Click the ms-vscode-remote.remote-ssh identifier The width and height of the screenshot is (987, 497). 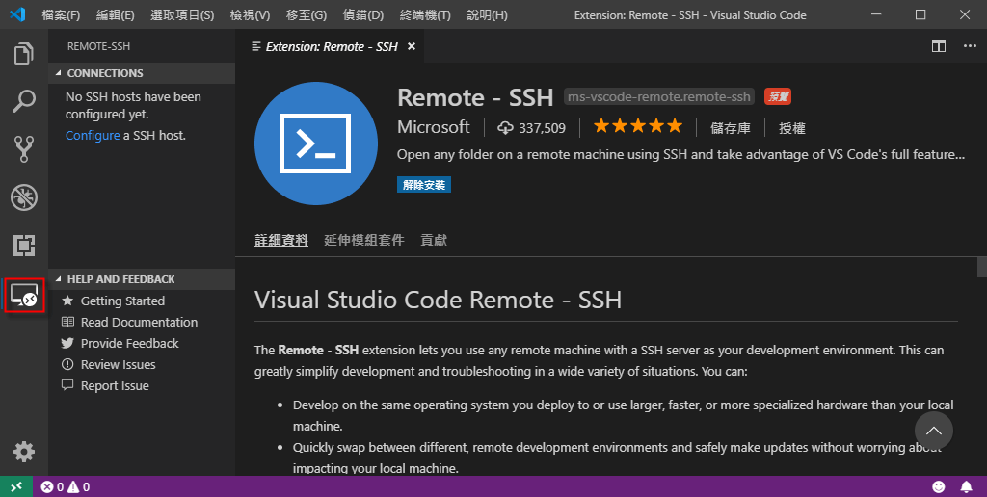(658, 97)
